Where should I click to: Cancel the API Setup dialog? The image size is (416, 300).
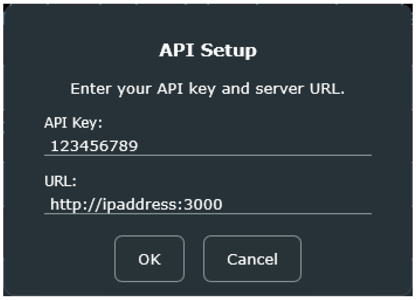point(252,259)
